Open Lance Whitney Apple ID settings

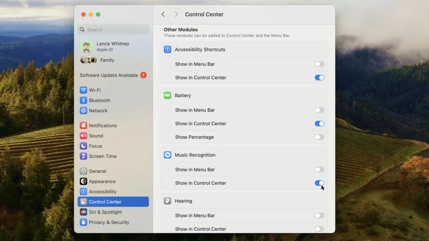(113, 46)
